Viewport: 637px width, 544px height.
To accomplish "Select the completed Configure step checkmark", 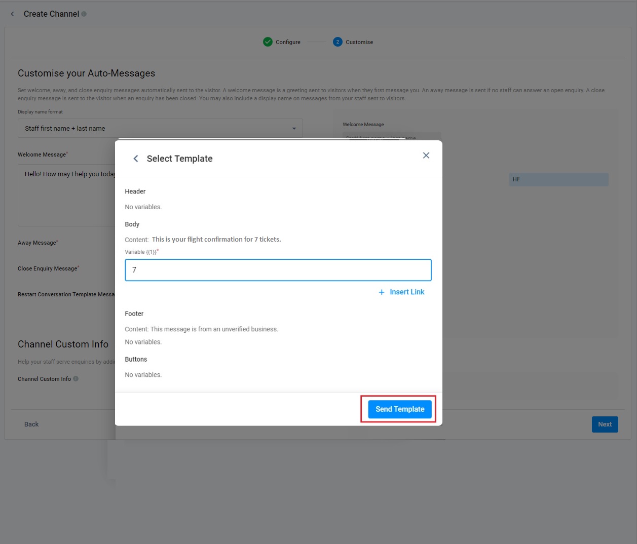I will (268, 42).
